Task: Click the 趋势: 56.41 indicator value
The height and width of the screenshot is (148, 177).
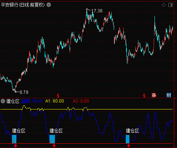Action: [x=32, y=101]
